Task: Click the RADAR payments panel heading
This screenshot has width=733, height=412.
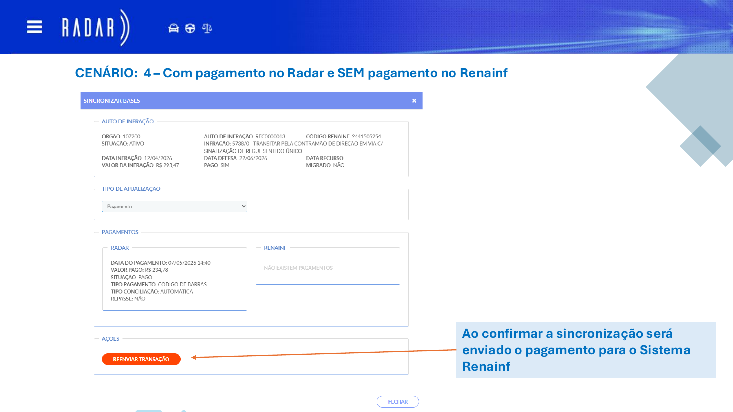Action: pyautogui.click(x=120, y=248)
